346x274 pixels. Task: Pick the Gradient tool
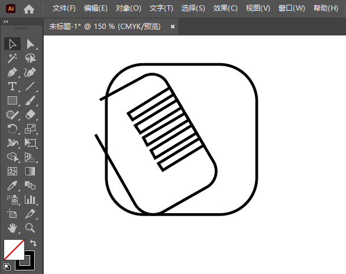click(x=30, y=171)
